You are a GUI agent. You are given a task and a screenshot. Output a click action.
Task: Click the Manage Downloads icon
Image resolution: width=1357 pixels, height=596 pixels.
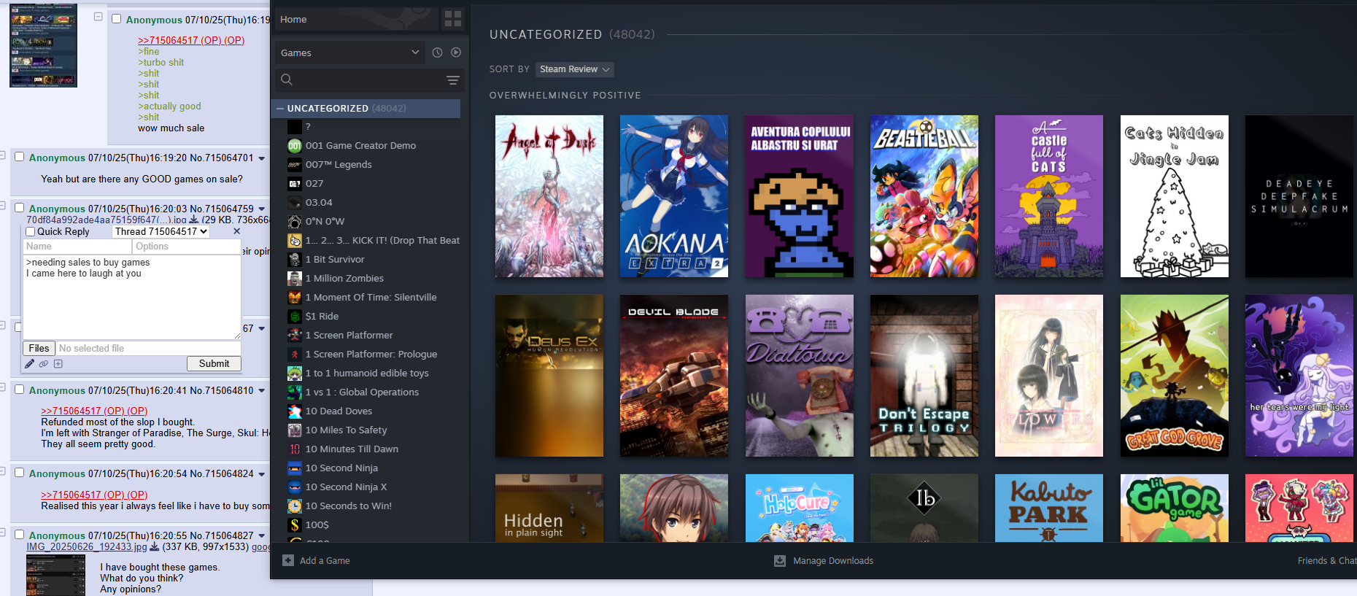point(780,560)
